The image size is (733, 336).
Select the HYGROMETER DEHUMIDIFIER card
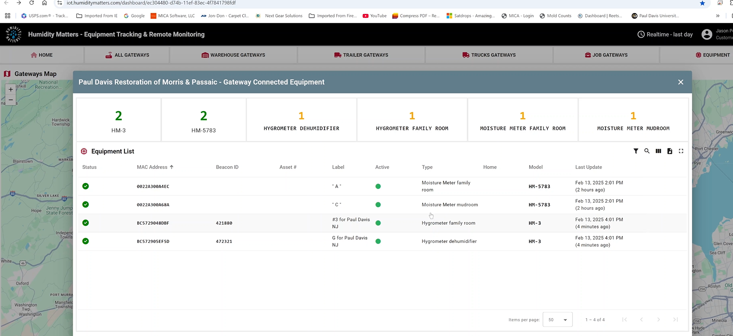pos(301,120)
